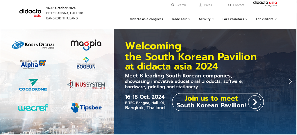Open the For Exhibitors menu
The width and height of the screenshot is (297, 135).
233,19
